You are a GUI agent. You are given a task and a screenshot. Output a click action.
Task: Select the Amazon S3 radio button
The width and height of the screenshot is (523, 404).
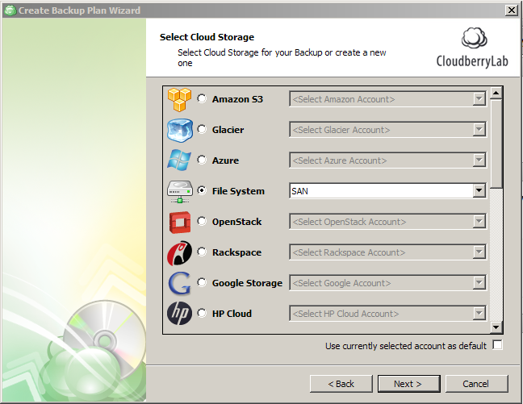tap(202, 98)
